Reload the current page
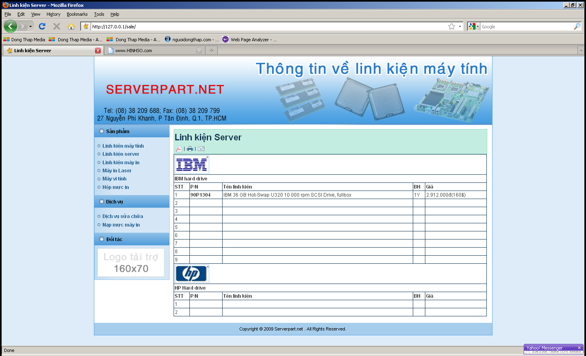Image resolution: width=586 pixels, height=356 pixels. [42, 26]
